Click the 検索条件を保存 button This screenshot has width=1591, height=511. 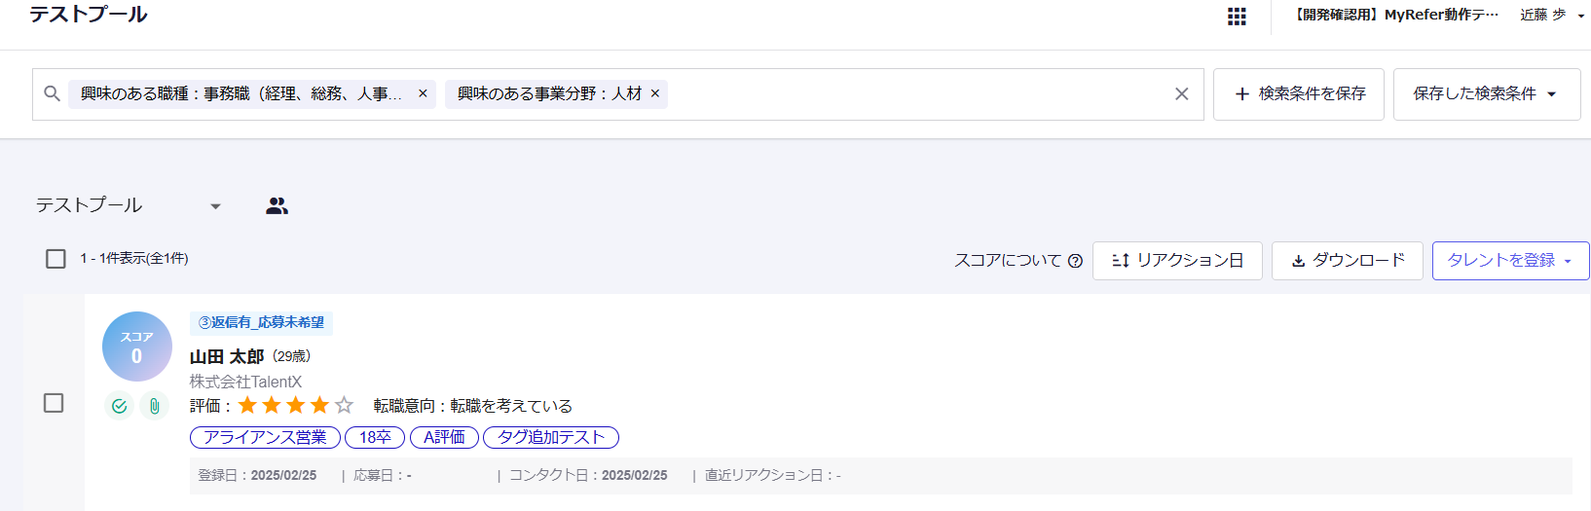[x=1298, y=94]
